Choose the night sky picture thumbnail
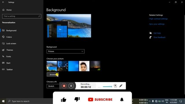185x104 pixels. tap(95, 66)
